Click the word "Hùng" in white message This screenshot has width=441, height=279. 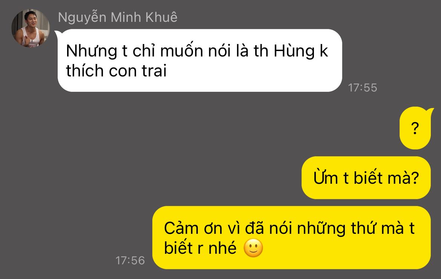tap(294, 51)
